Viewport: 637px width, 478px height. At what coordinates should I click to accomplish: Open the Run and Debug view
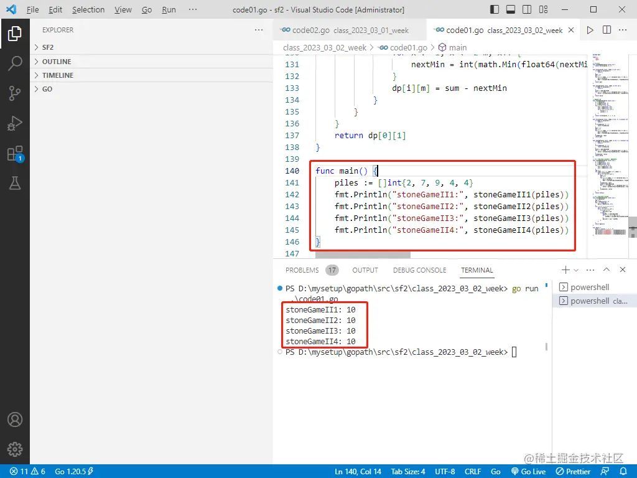15,123
